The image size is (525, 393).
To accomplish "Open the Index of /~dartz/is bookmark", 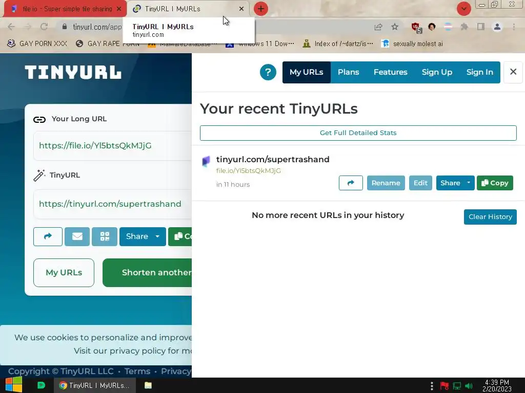I will [338, 44].
